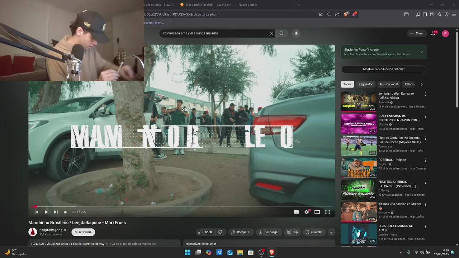Open a new browser tab with plus

(299, 5)
